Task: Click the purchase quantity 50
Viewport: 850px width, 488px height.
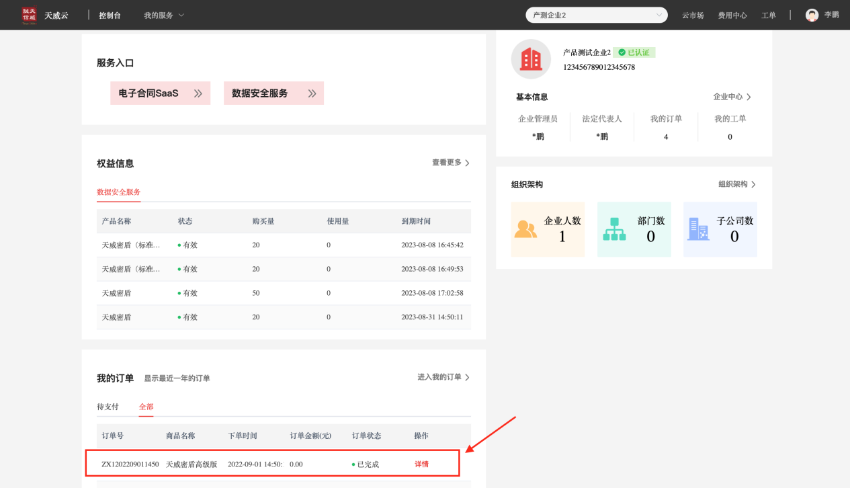Action: tap(256, 293)
